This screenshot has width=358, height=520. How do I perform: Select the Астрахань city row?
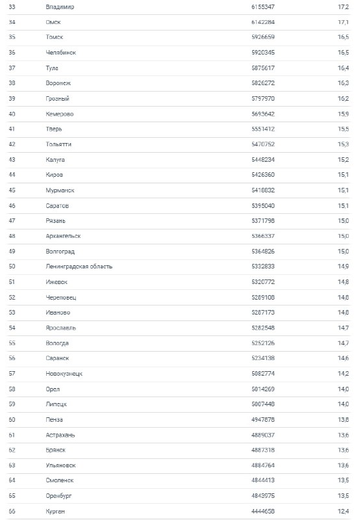(x=179, y=435)
